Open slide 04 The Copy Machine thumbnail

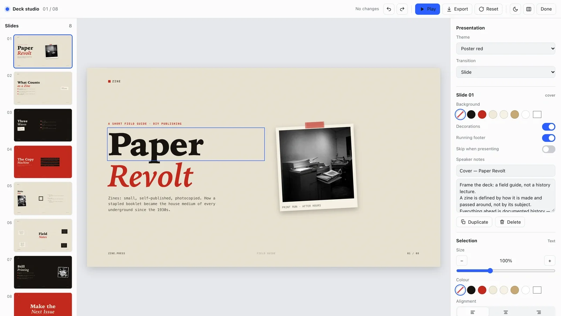click(43, 162)
